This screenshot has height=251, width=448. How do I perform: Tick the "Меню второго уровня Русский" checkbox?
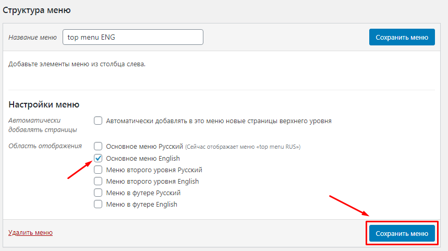pyautogui.click(x=98, y=170)
